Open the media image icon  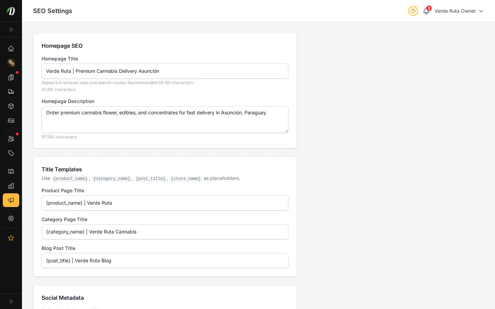coord(11,121)
